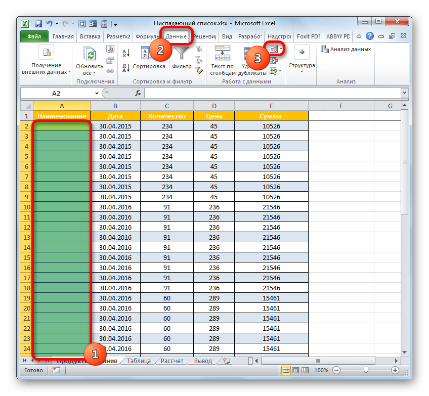This screenshot has height=396, width=429.
Task: Click the Excel logo icon in title bar
Action: tap(25, 24)
